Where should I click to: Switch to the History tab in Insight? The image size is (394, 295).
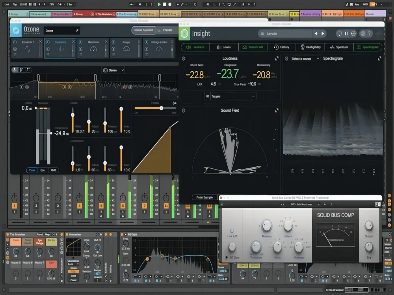(x=281, y=47)
